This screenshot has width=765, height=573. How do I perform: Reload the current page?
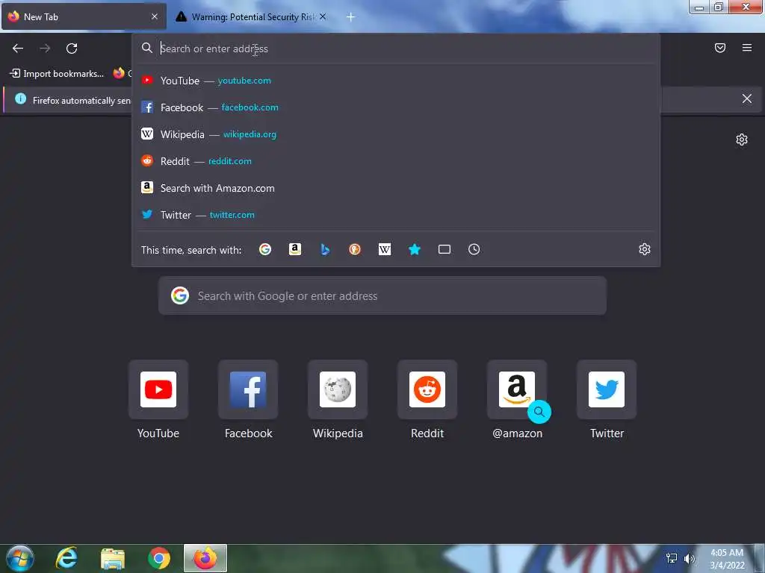72,48
